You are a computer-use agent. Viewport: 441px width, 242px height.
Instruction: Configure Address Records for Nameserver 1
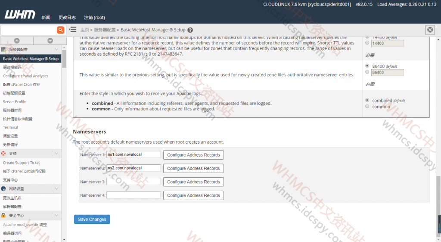click(x=193, y=155)
